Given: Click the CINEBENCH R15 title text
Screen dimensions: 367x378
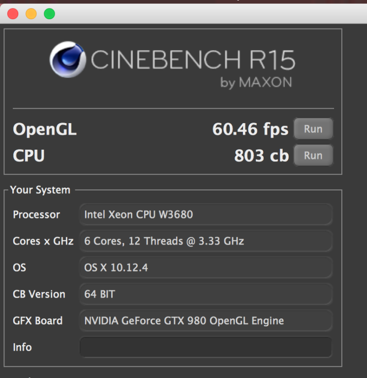Looking at the screenshot, I should (193, 60).
